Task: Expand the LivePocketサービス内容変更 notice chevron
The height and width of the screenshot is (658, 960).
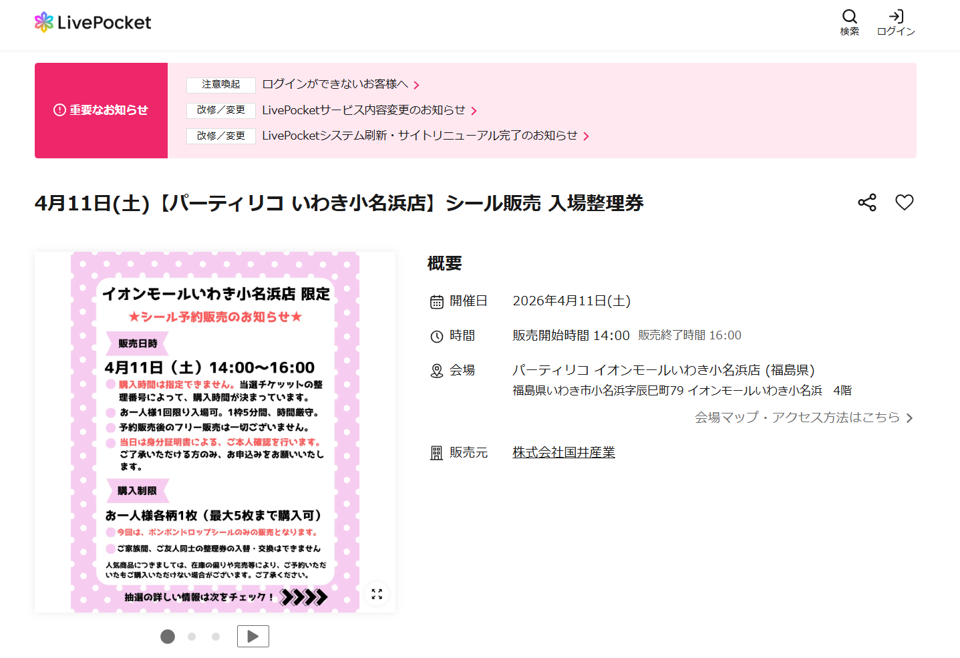Action: [x=474, y=110]
